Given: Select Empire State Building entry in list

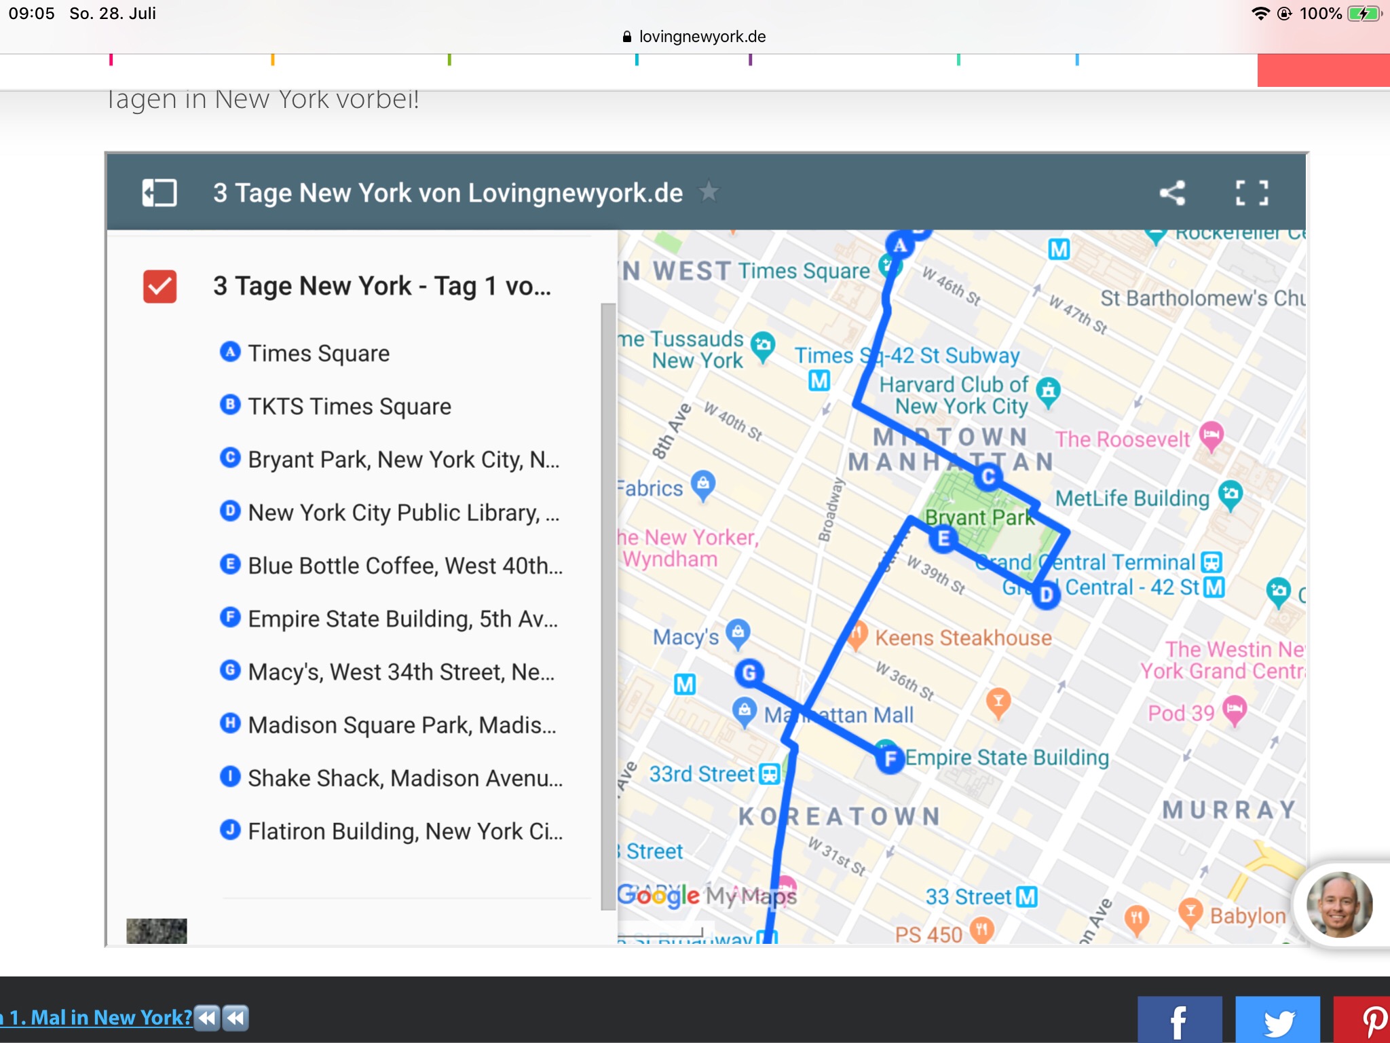Looking at the screenshot, I should coord(390,619).
